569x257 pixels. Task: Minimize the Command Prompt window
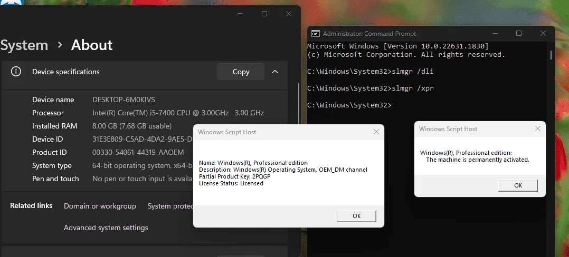coord(495,33)
